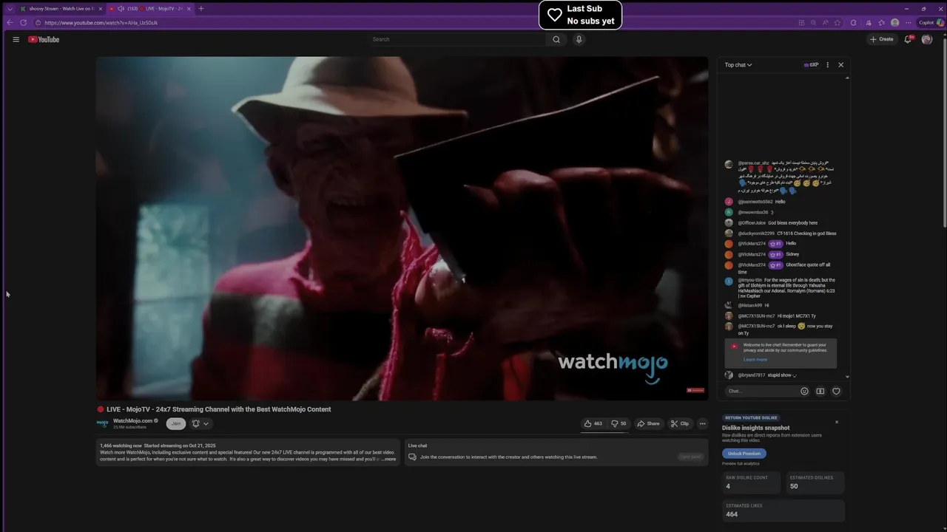Open the YouTube hamburger guide menu
The image size is (947, 532).
pyautogui.click(x=16, y=39)
